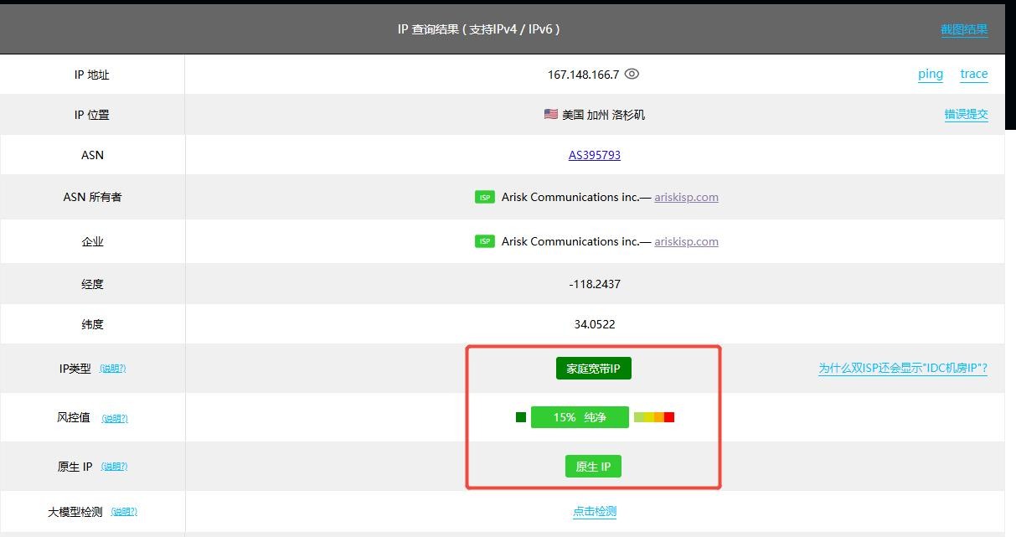Start the 大模型检测 via 点击检测

594,511
